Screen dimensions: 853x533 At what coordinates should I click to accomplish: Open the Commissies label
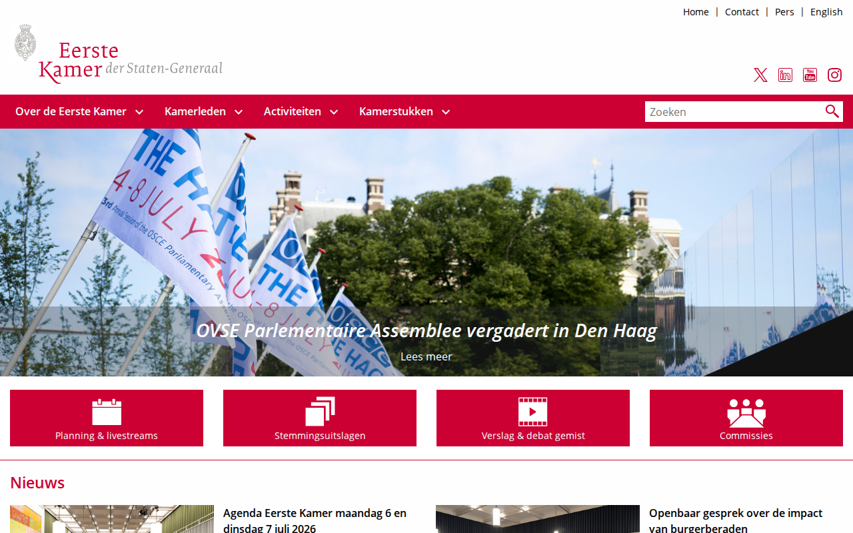[x=746, y=436]
